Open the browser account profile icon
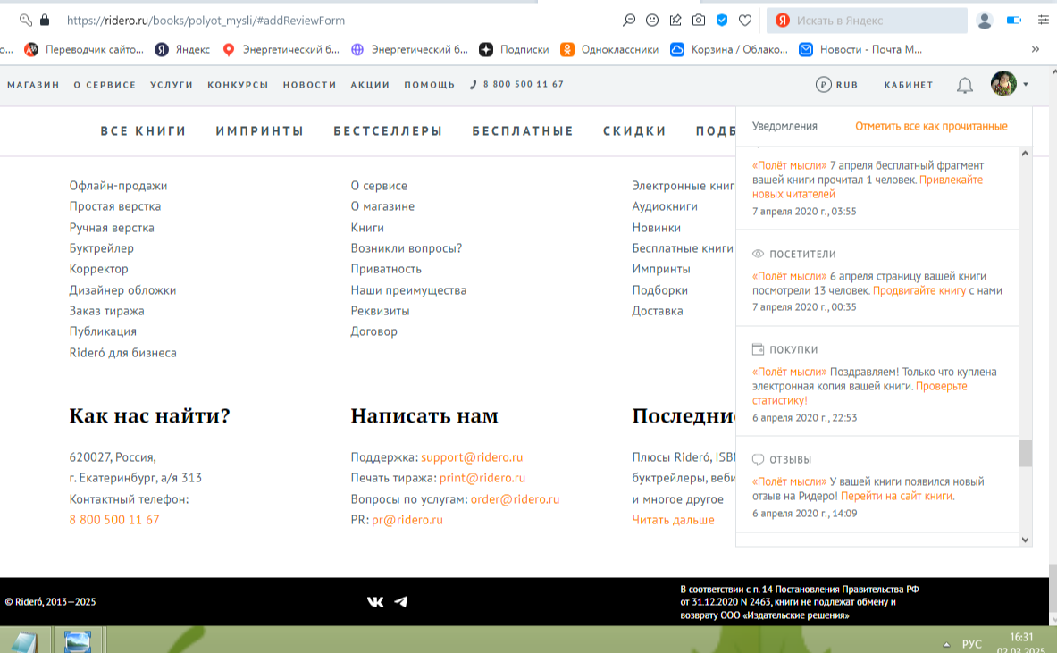The height and width of the screenshot is (653, 1057). tap(985, 21)
